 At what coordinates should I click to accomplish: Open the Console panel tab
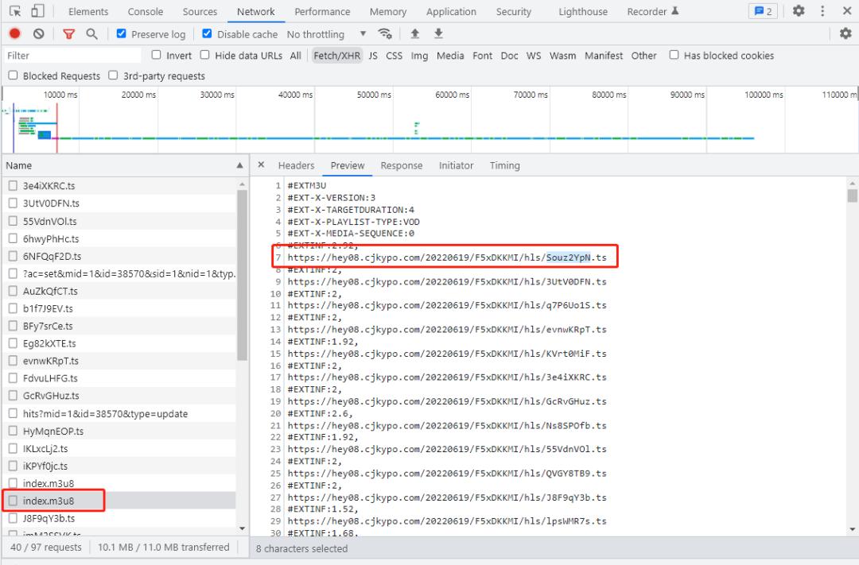146,12
